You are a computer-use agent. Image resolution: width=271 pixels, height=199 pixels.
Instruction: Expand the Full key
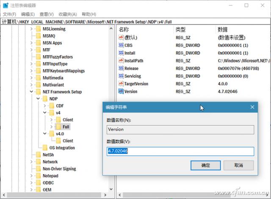pos(51,127)
